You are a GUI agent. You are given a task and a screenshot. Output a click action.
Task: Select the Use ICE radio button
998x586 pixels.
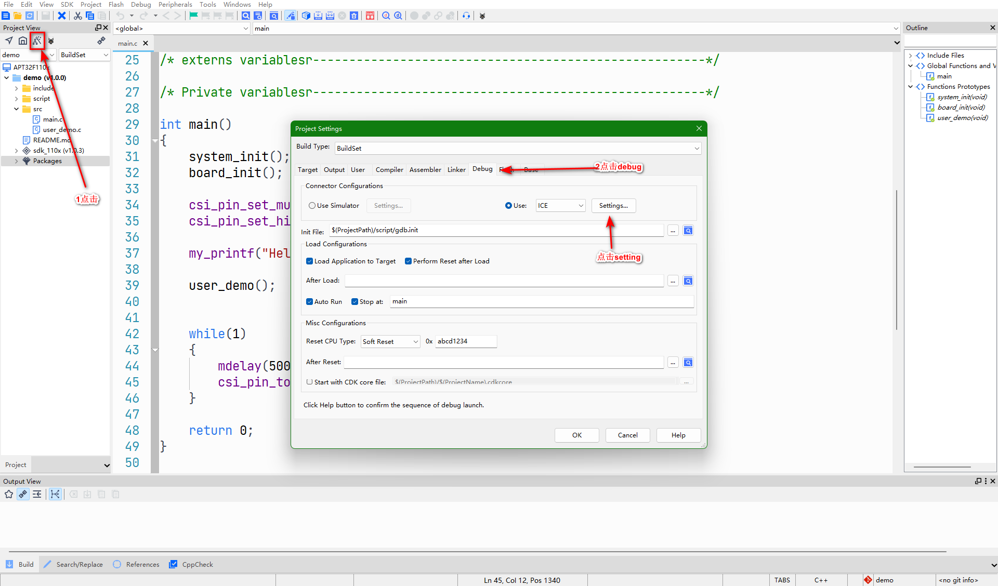coord(508,206)
